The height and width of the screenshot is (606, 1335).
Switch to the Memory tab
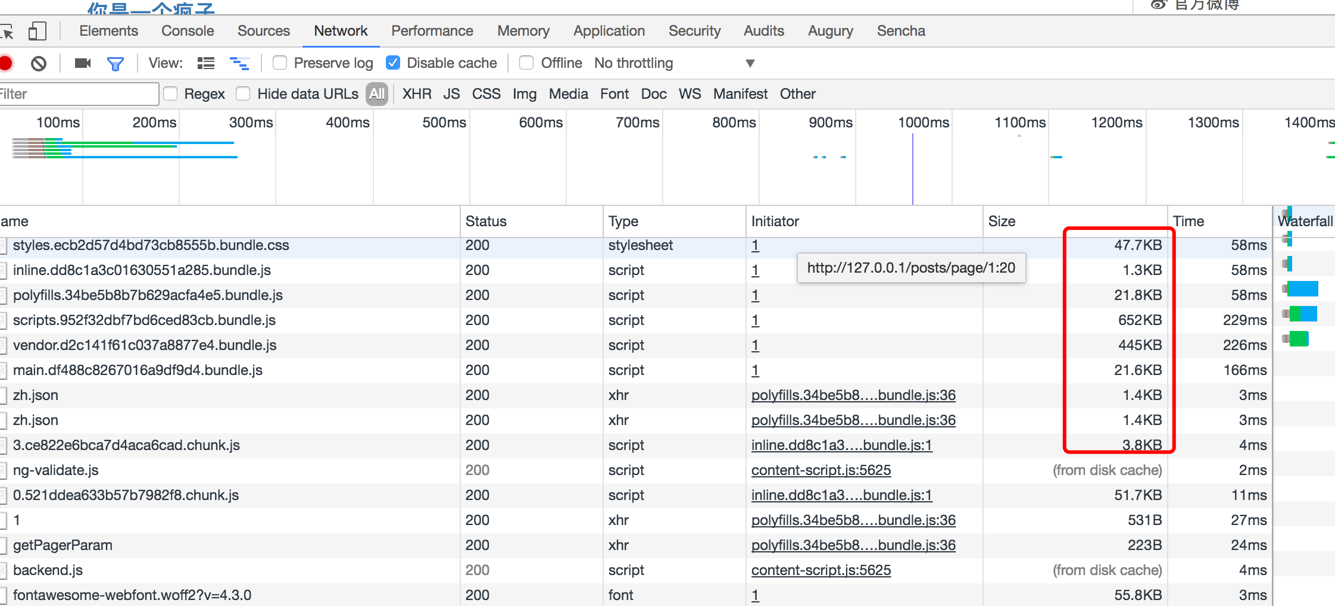pos(523,31)
